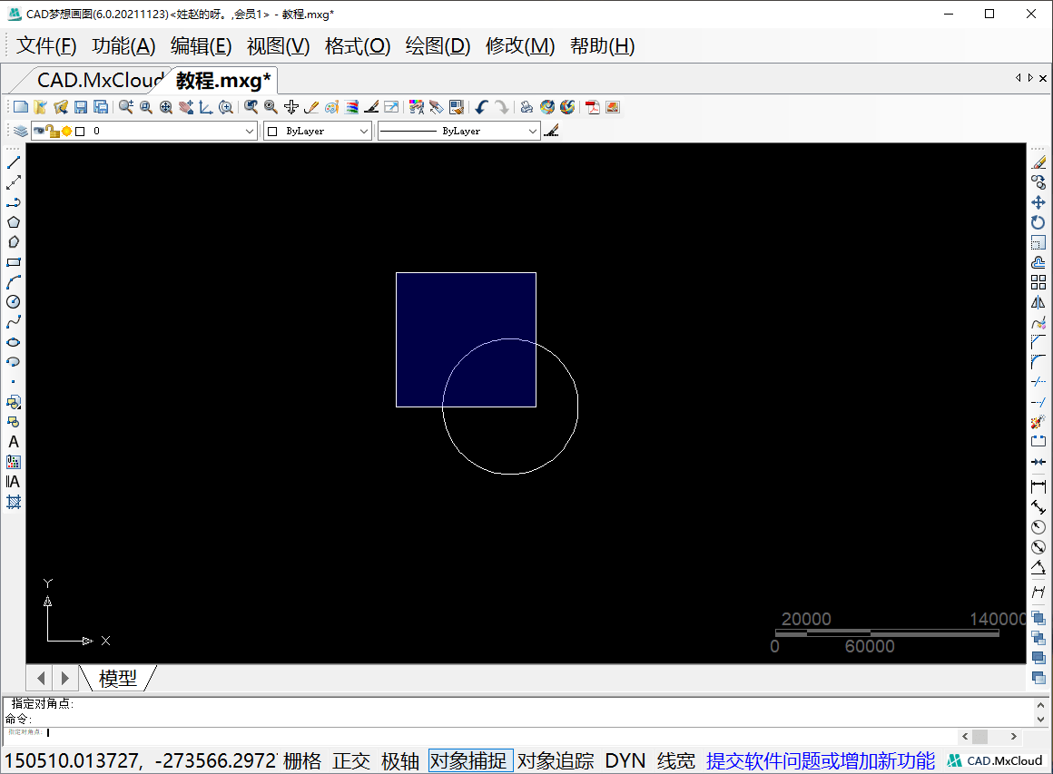Open the 编辑(E) menu
The width and height of the screenshot is (1053, 774).
(x=201, y=45)
